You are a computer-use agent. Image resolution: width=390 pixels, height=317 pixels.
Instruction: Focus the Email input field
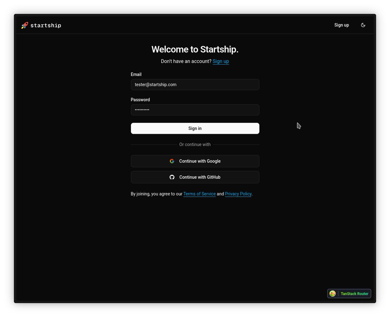pos(195,84)
